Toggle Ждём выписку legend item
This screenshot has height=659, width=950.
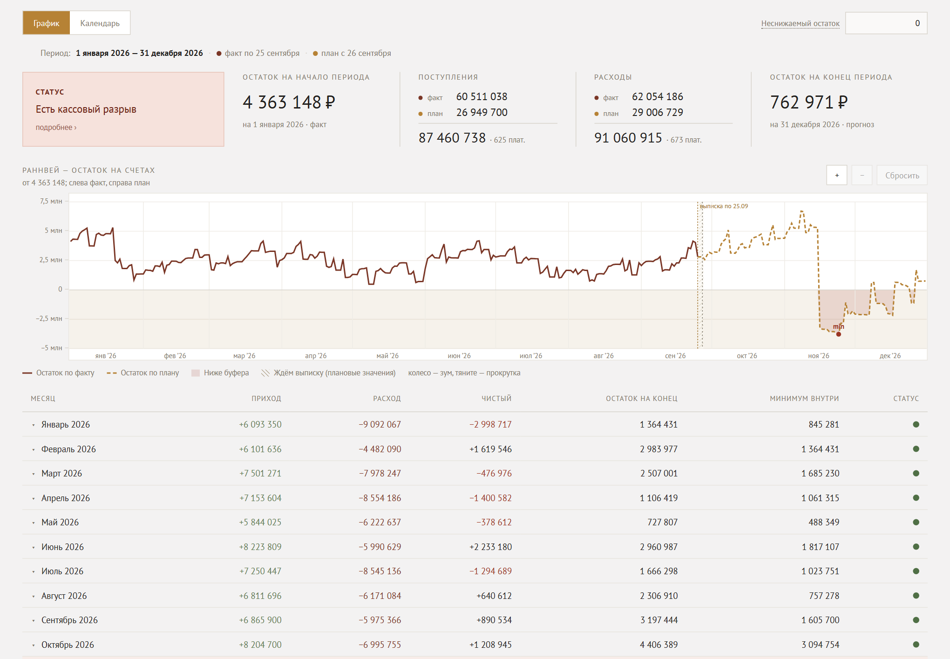pyautogui.click(x=329, y=373)
